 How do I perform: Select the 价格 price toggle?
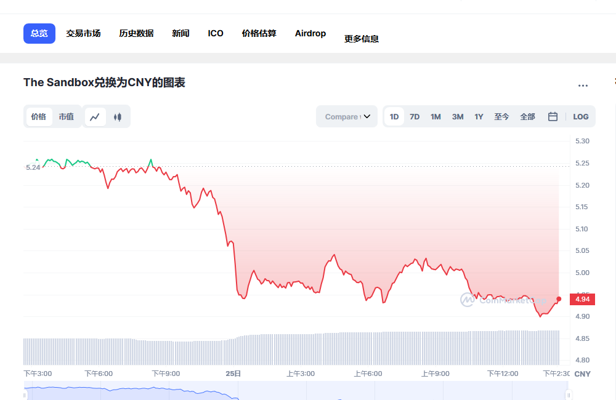pos(38,116)
